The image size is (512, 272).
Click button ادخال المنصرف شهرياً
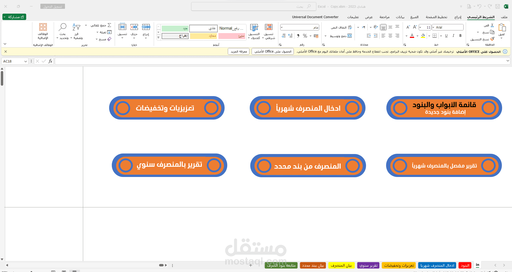pos(307,108)
